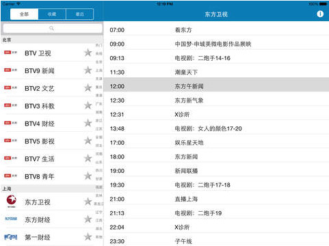Click the BTV logo beside BTV9 新闻

10,70
